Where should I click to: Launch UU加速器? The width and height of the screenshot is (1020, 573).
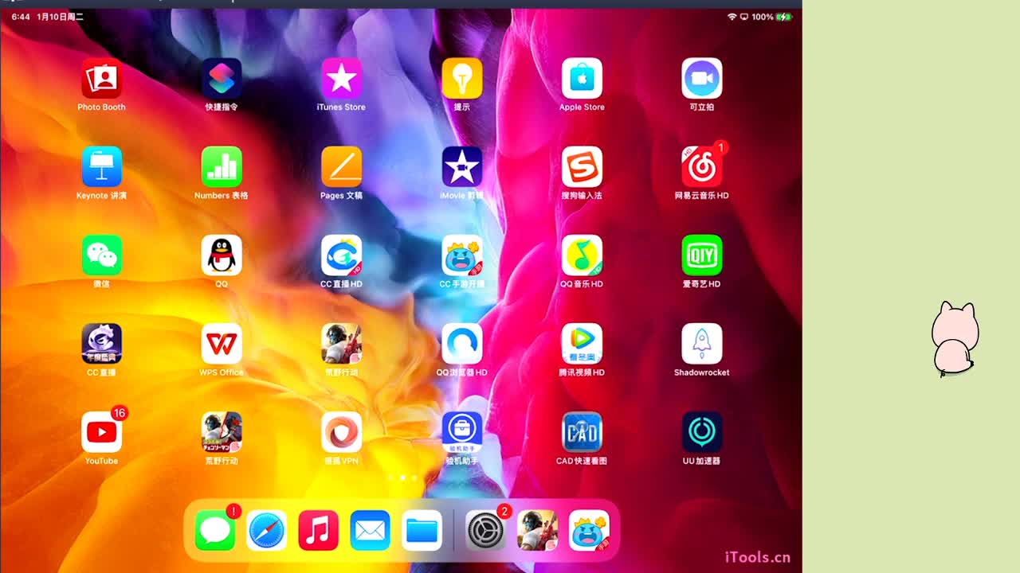[x=702, y=431]
